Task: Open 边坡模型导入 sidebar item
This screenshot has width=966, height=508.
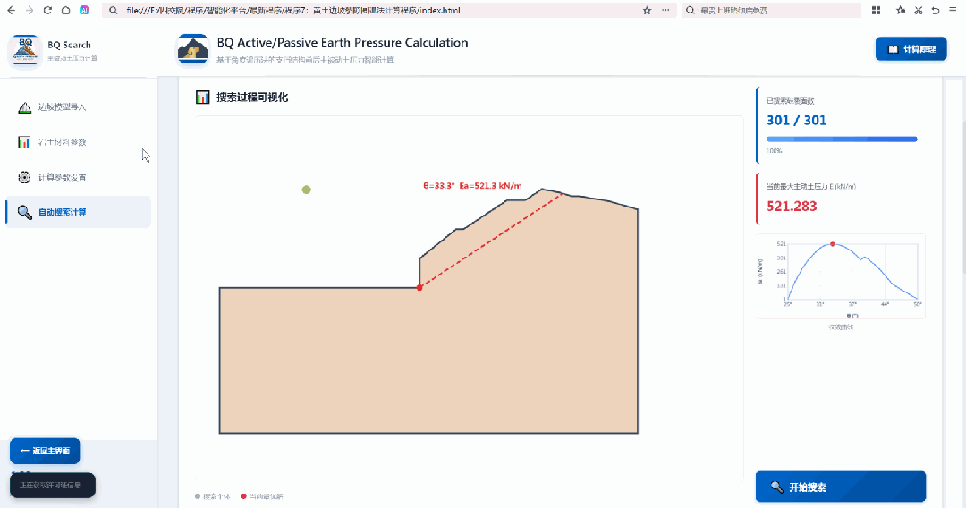Action: (x=78, y=107)
